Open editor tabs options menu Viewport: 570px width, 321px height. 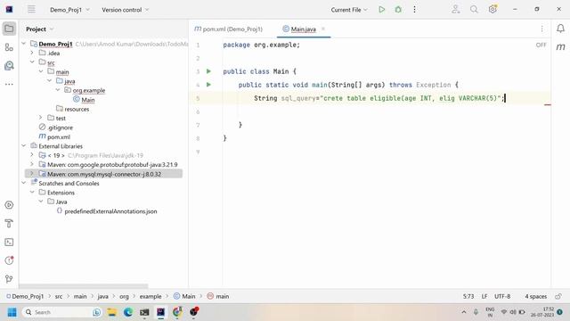[541, 29]
